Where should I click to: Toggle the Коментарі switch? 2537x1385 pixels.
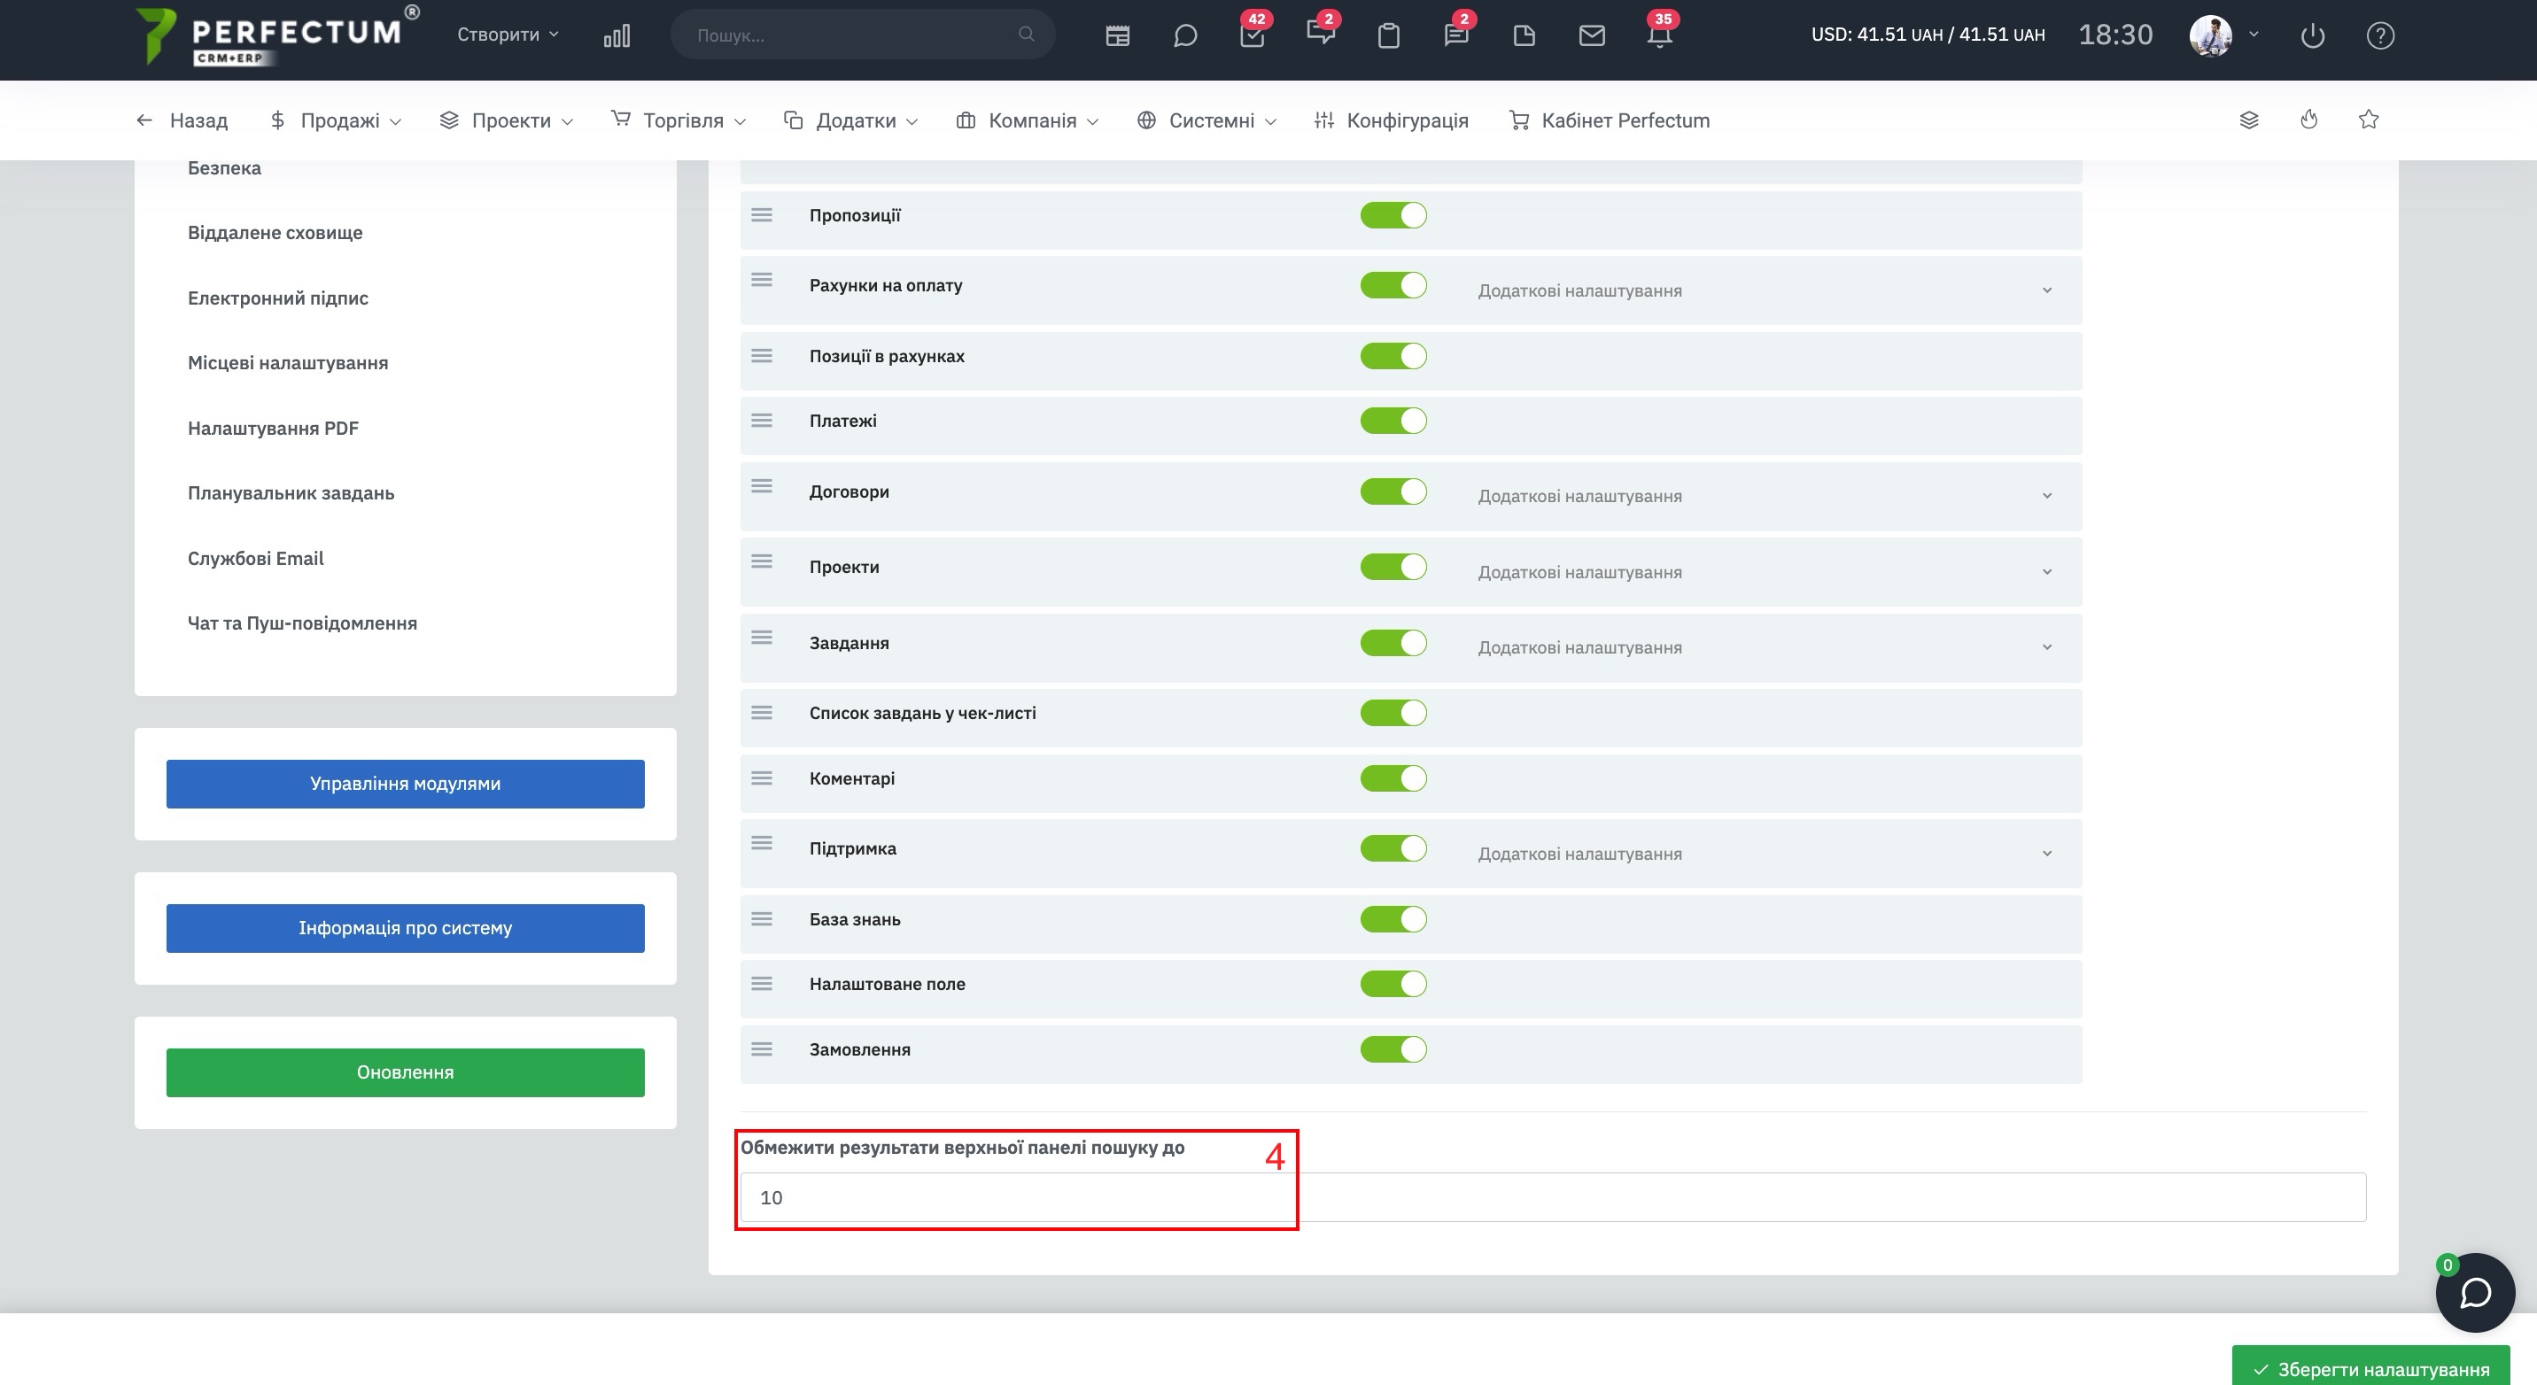(1393, 778)
